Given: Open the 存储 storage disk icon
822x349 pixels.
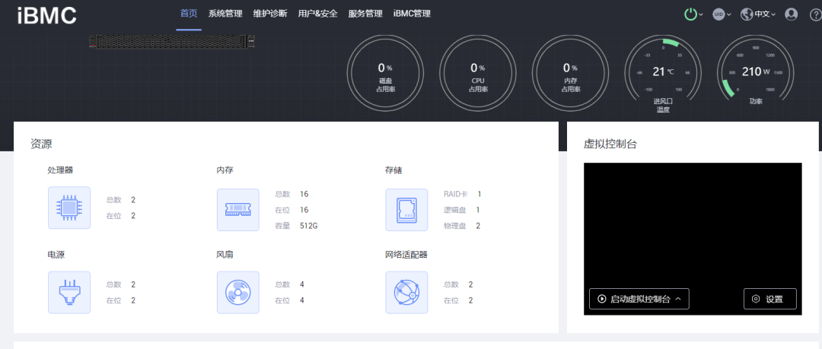Looking at the screenshot, I should 406,210.
